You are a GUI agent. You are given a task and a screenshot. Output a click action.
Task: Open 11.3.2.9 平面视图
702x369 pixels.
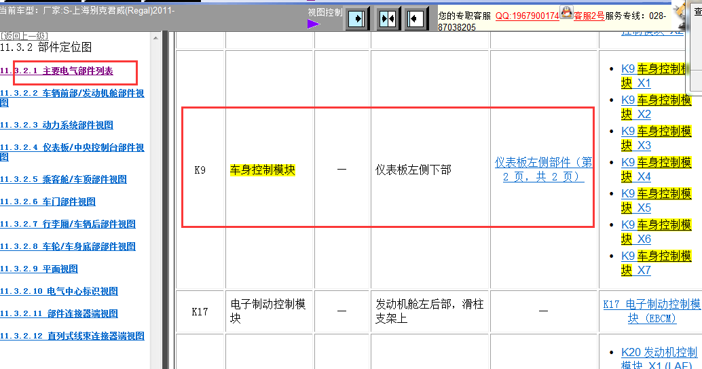point(39,269)
